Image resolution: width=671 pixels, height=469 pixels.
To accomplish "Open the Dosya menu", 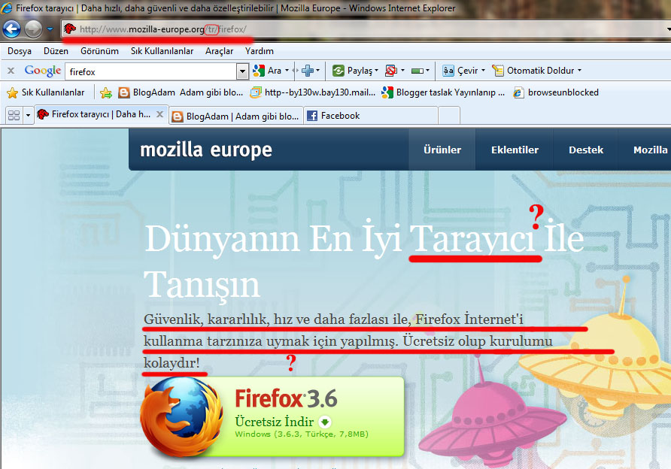I will pos(20,51).
